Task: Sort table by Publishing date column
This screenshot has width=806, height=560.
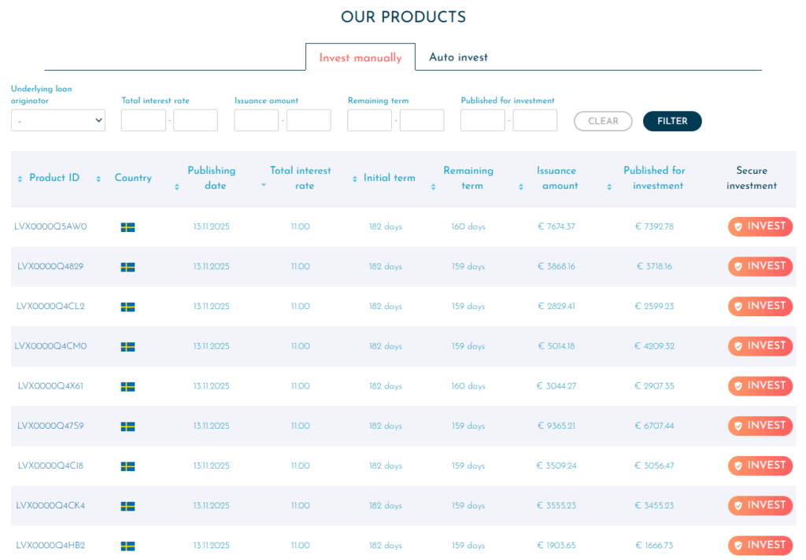Action: tap(177, 186)
